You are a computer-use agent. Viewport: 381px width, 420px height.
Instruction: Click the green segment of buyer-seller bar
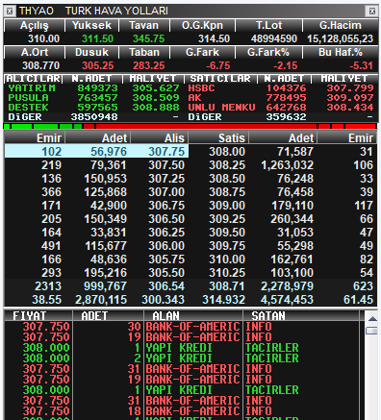pyautogui.click(x=43, y=127)
